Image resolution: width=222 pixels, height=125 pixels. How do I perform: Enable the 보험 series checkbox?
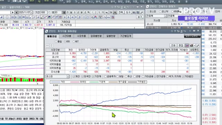click(118, 76)
